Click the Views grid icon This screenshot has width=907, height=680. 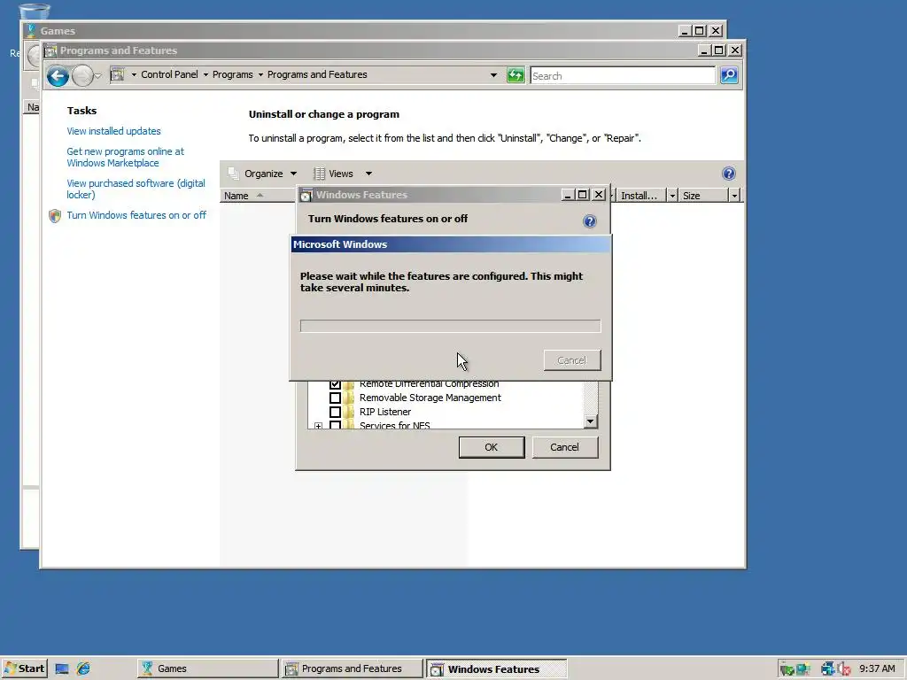tap(319, 174)
